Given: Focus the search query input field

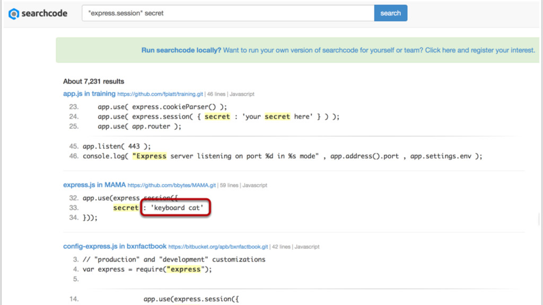Looking at the screenshot, I should pyautogui.click(x=228, y=13).
